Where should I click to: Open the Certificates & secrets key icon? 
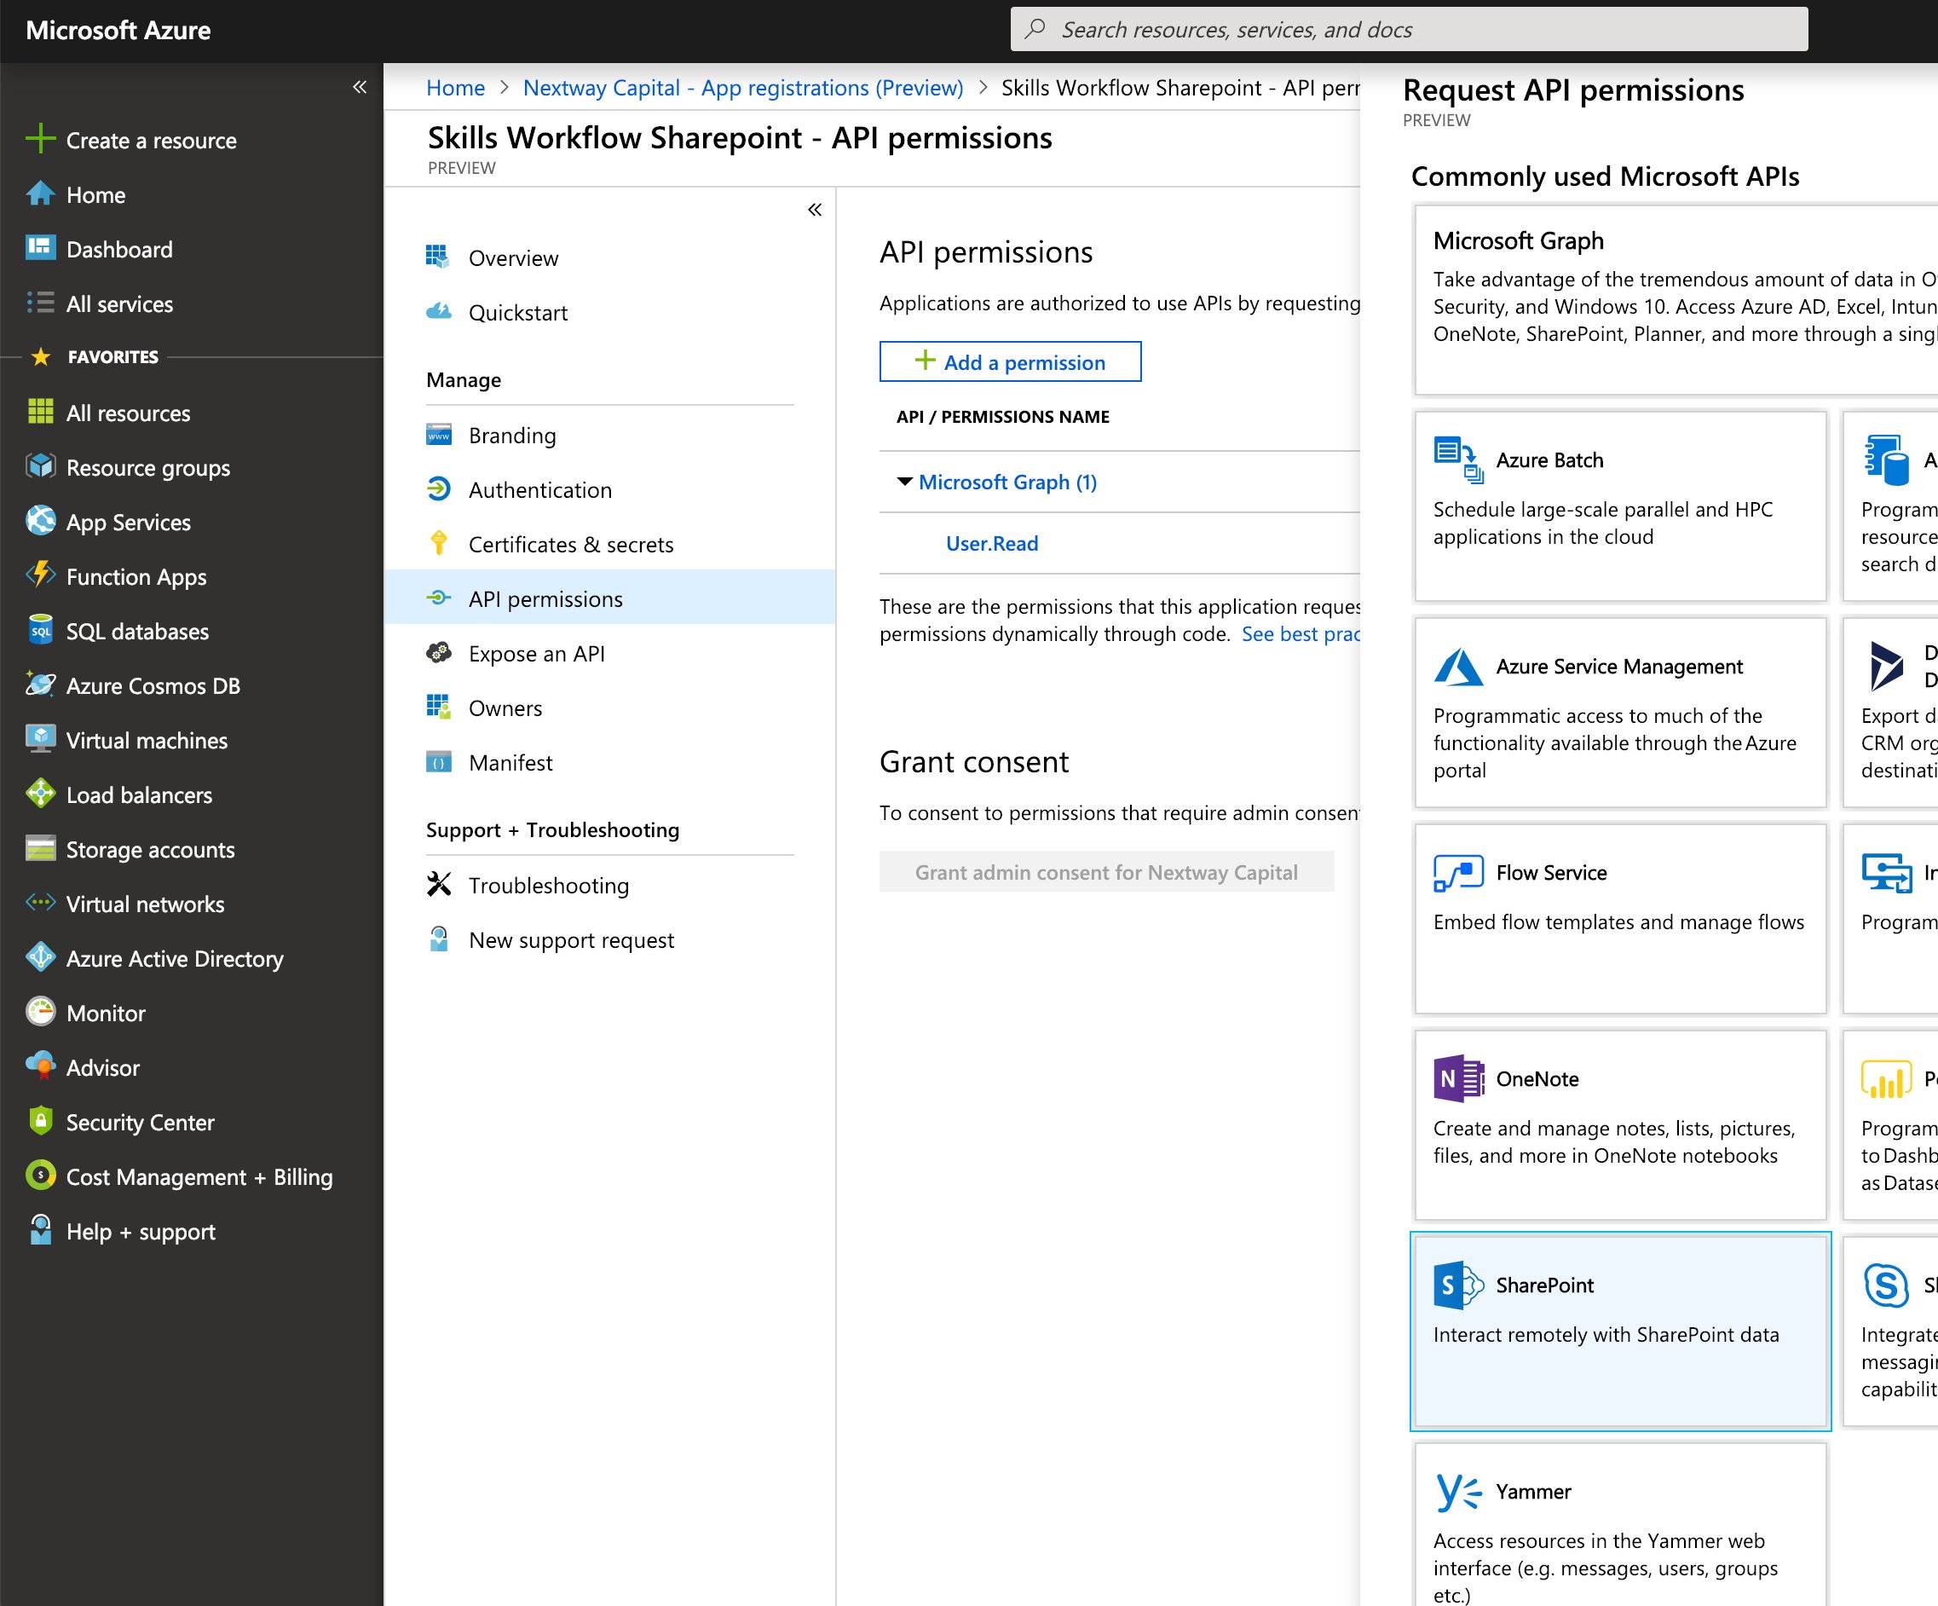439,544
